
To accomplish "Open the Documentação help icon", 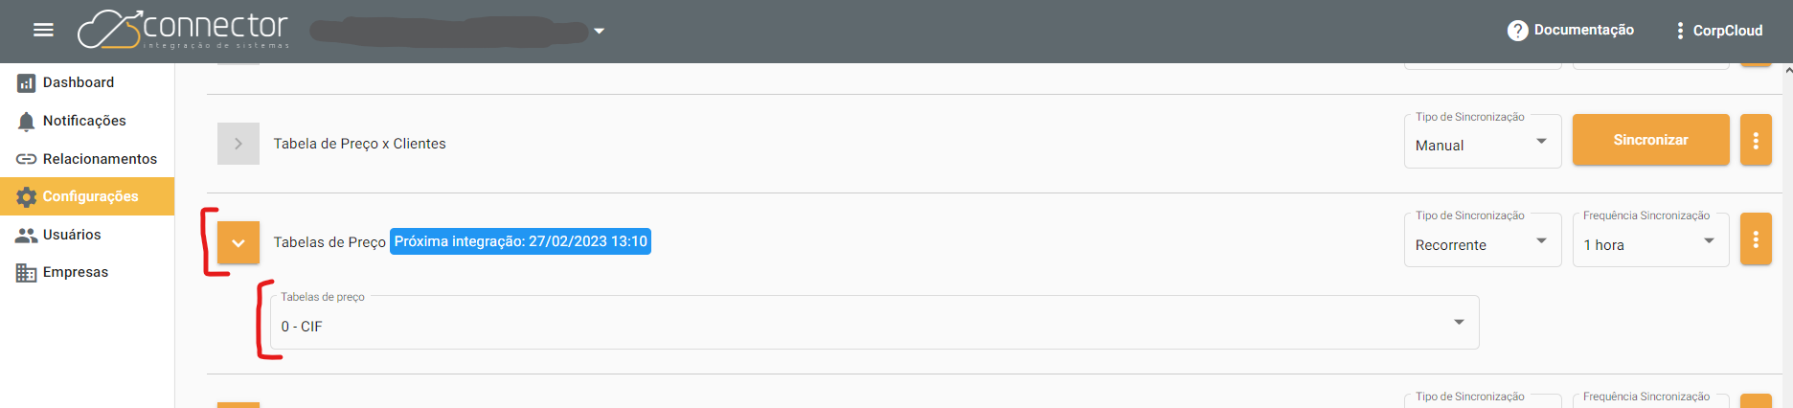I will pos(1517,31).
